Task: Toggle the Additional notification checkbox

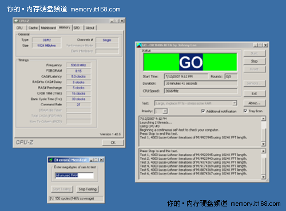Action: tap(203, 111)
